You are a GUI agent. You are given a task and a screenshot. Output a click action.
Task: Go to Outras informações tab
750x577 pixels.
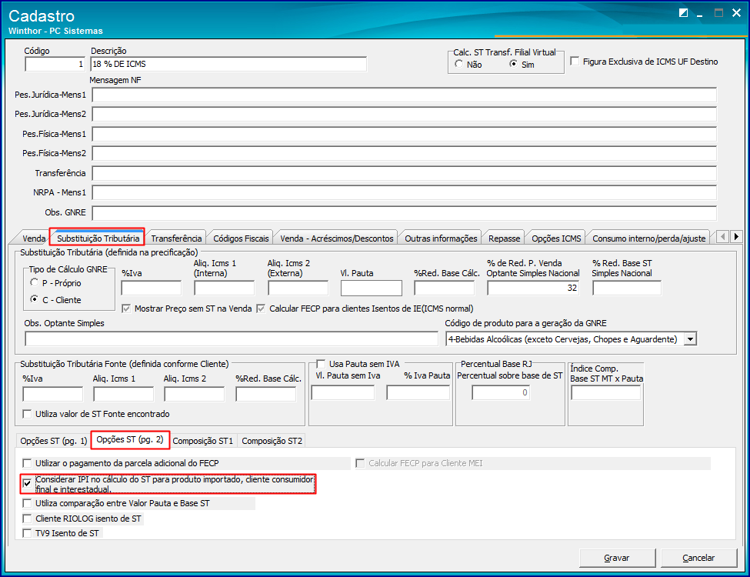click(x=441, y=238)
